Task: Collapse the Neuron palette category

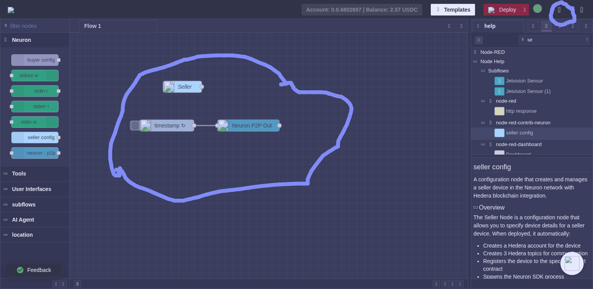Action: pyautogui.click(x=35, y=40)
